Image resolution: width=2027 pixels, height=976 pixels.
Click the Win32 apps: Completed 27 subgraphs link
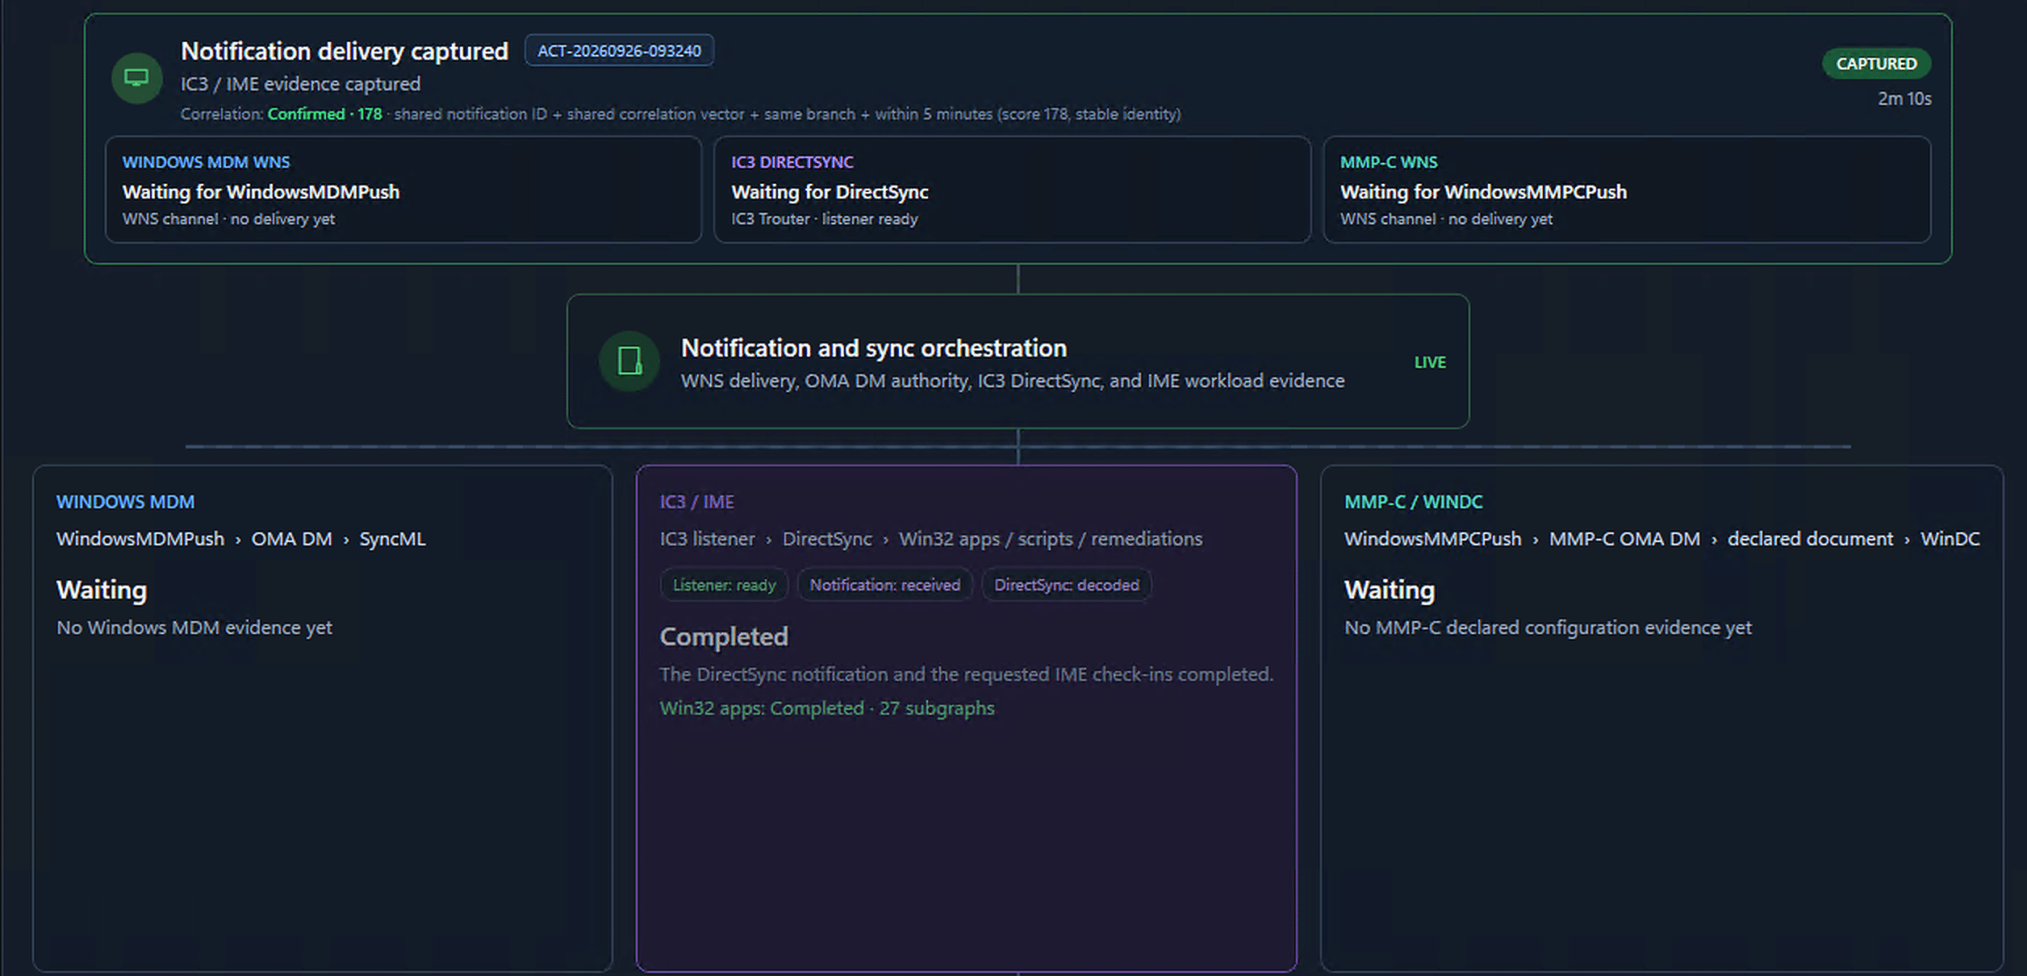[827, 708]
